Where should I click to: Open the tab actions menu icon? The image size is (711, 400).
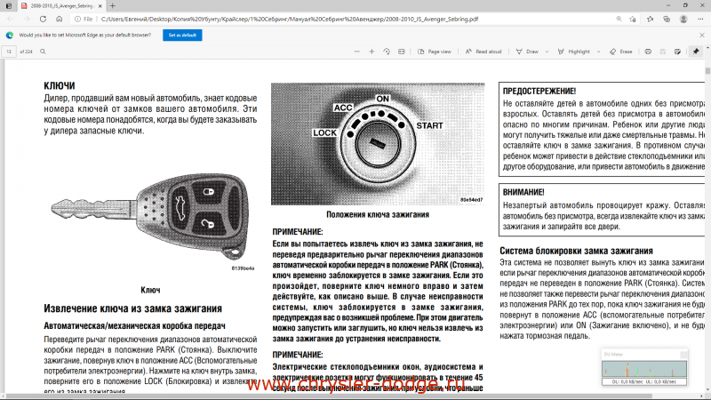[x=9, y=6]
